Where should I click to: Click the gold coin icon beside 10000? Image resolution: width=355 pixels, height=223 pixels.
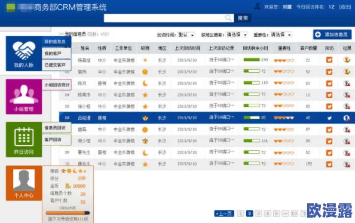click(x=68, y=185)
